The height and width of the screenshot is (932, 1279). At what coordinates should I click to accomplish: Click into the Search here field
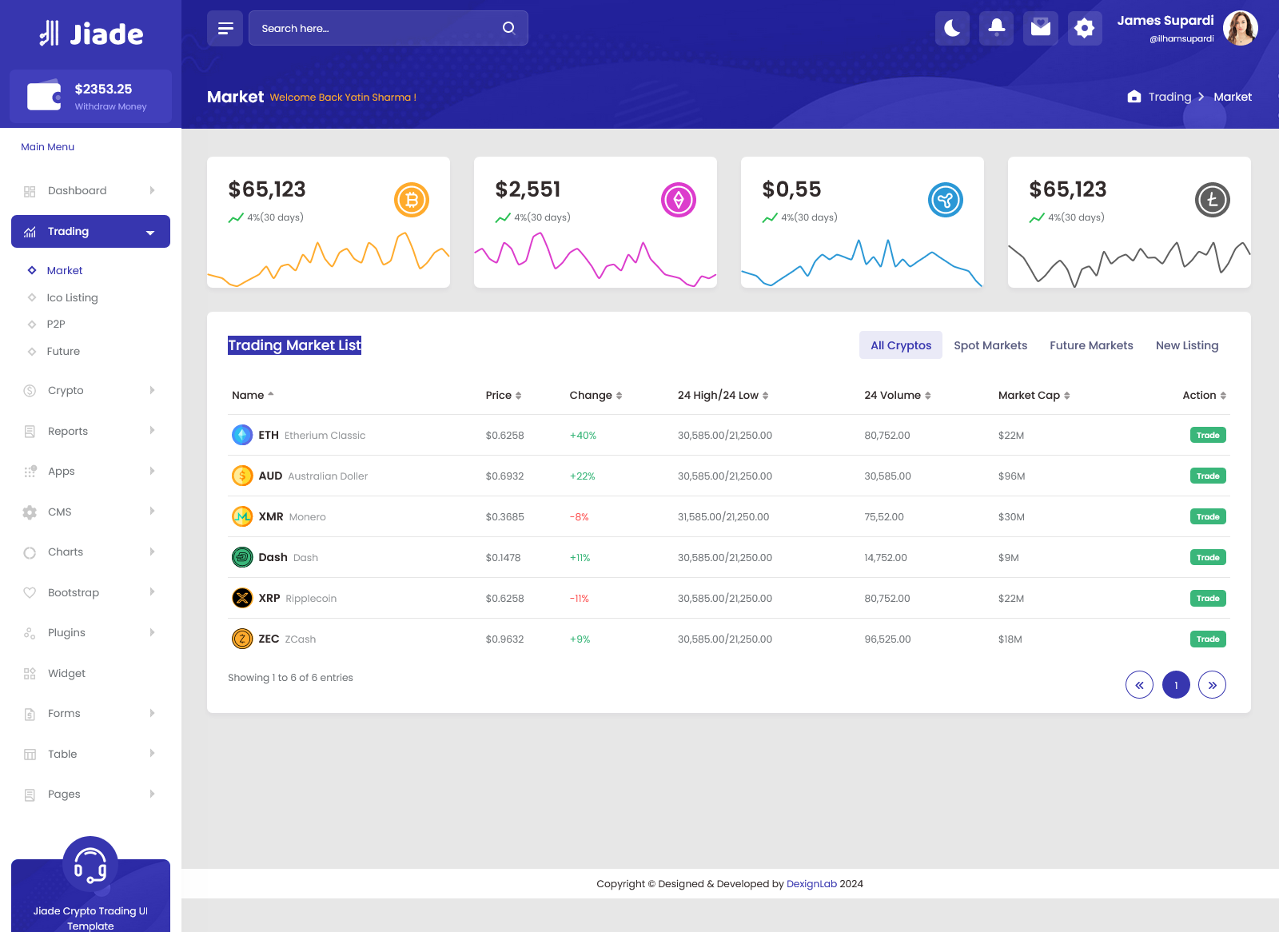click(376, 29)
